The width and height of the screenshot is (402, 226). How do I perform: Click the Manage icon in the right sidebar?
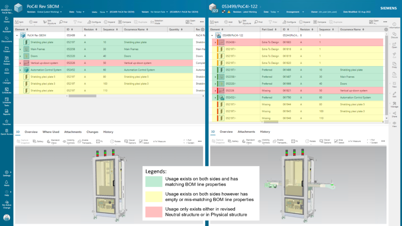click(394, 104)
